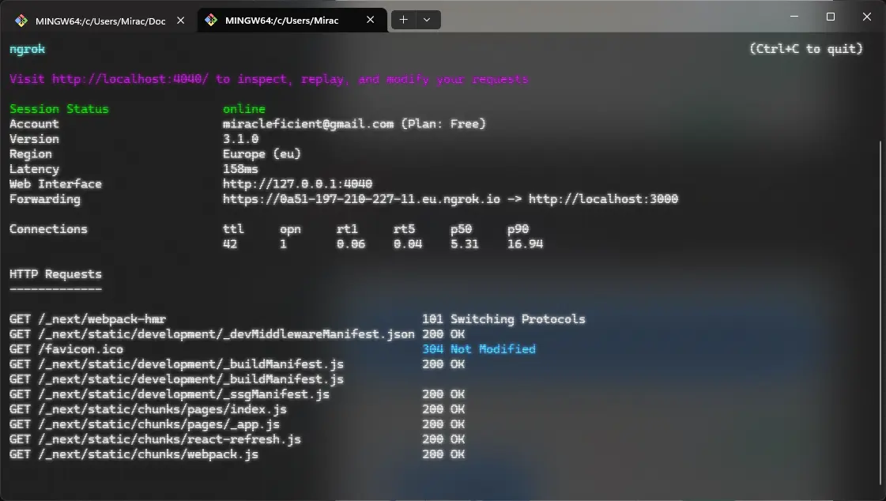This screenshot has width=886, height=501.
Task: Click the http://localhost:4040/ inspect URL
Action: pos(130,79)
